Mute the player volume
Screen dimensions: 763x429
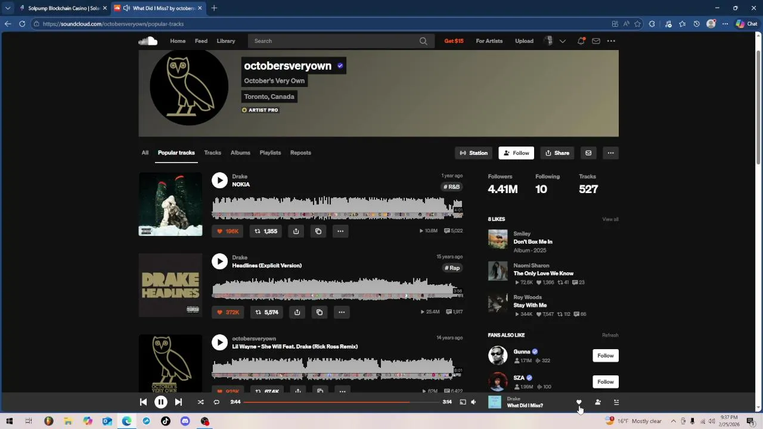point(473,402)
